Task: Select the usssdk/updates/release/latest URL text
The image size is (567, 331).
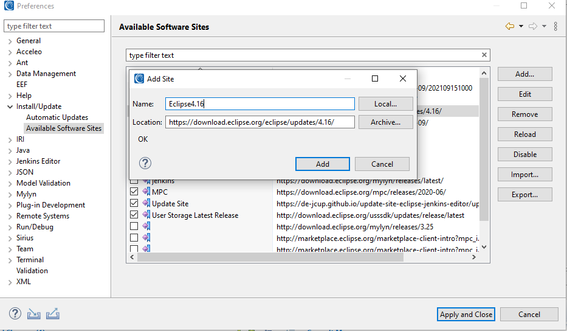Action: (370, 215)
